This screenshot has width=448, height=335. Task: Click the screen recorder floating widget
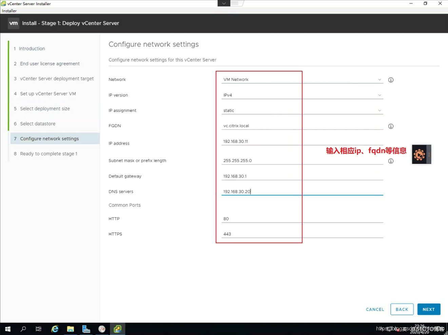[x=422, y=154]
